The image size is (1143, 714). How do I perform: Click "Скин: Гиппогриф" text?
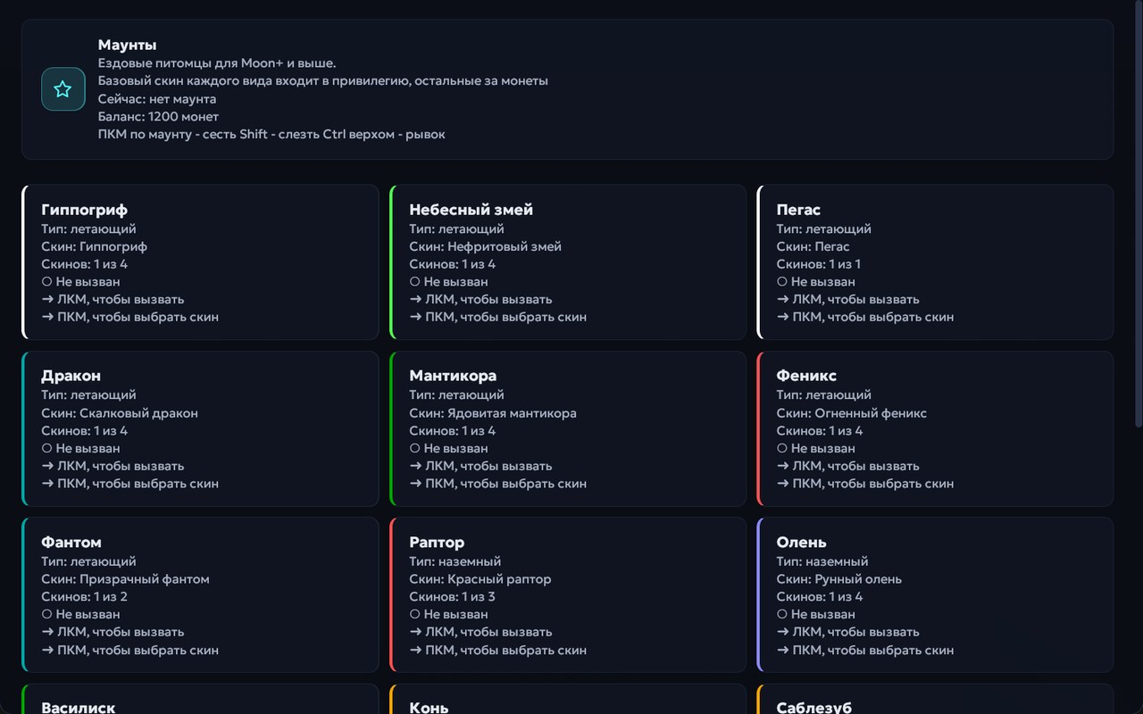[x=95, y=246]
